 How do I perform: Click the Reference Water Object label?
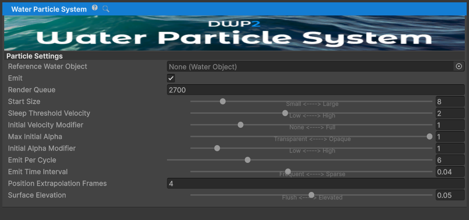coord(47,66)
